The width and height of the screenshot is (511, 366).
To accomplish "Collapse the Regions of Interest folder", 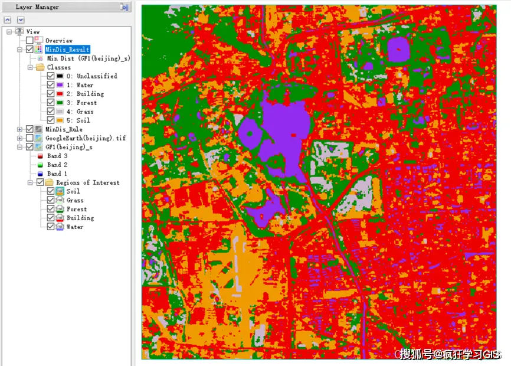I will 30,182.
